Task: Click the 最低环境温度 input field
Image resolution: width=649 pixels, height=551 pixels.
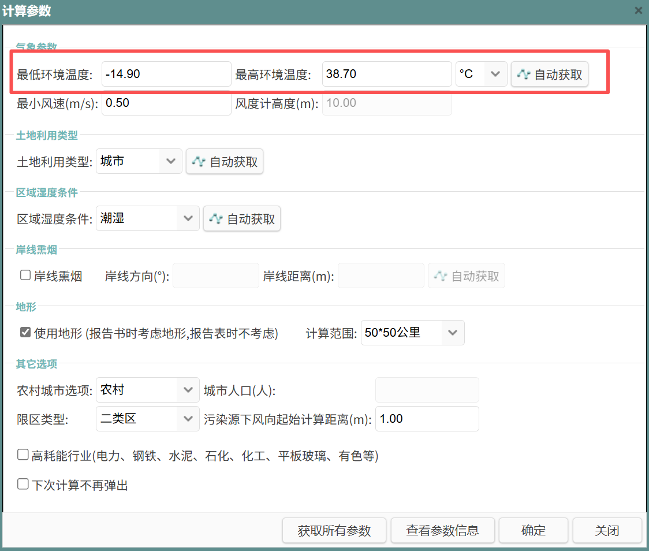Action: (x=166, y=74)
